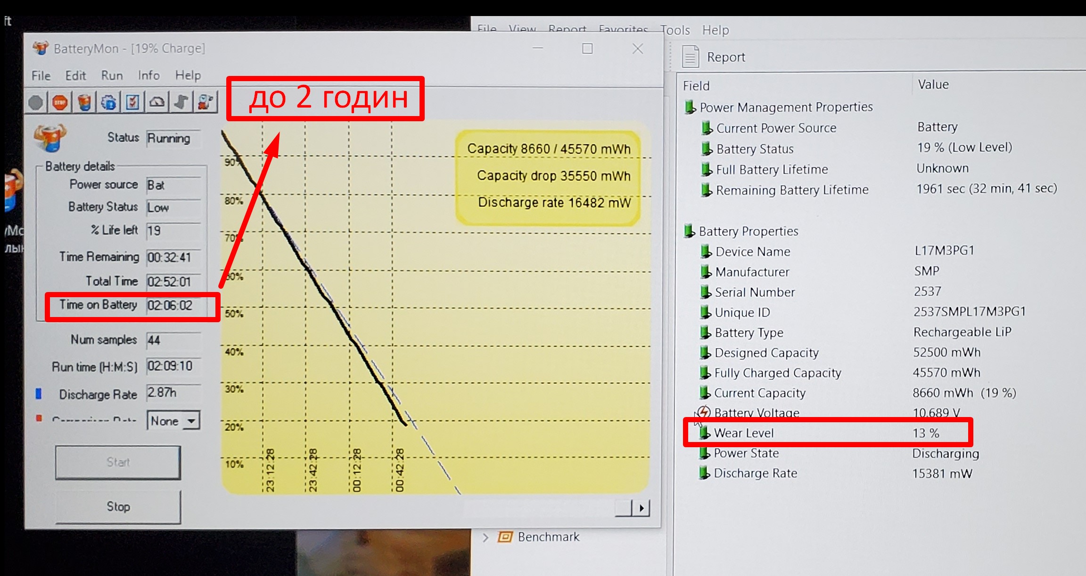Click the speedometer gauge toolbar icon
Viewport: 1086px width, 576px height.
[157, 102]
